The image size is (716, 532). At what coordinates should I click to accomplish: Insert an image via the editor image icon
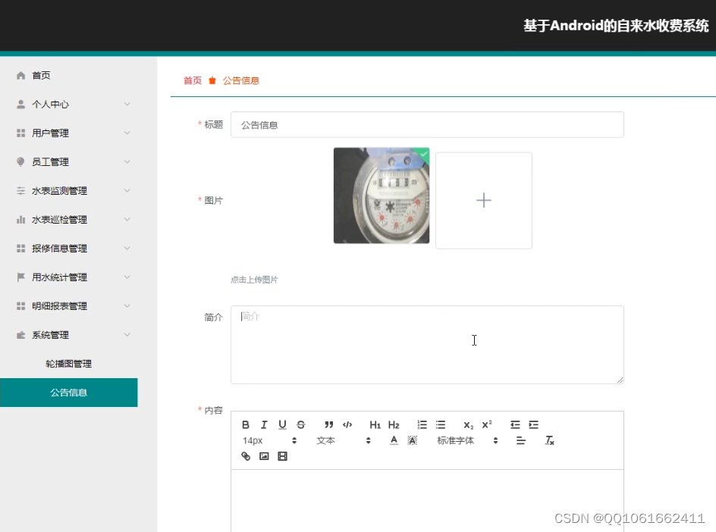pos(263,456)
